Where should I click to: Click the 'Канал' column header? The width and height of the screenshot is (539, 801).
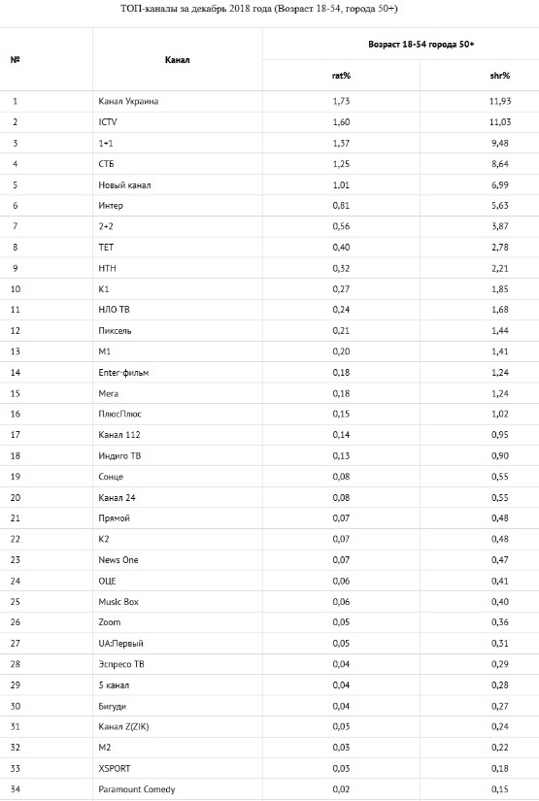178,60
